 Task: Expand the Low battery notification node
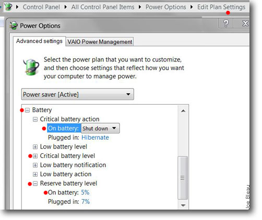(35, 165)
